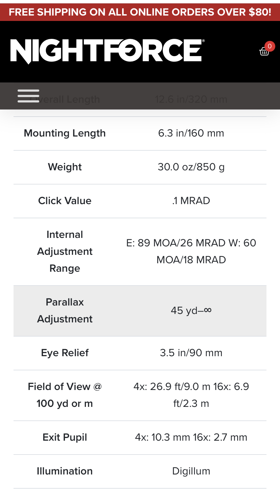Click the 3.5 in/90 mm value
280x489 pixels.
pos(191,353)
